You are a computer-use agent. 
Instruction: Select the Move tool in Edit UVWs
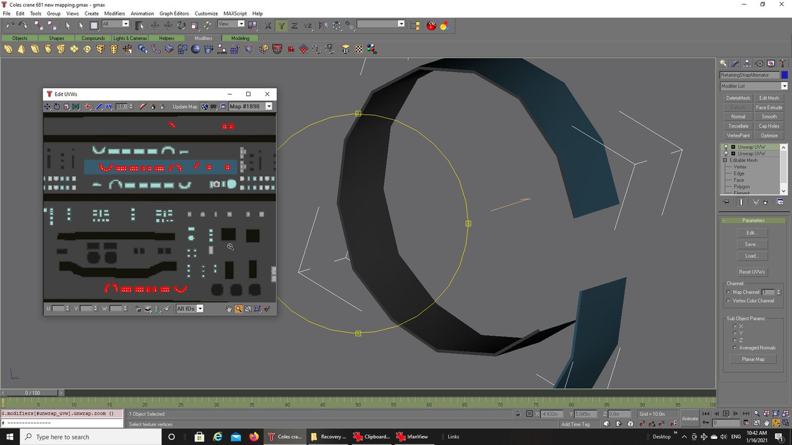[x=47, y=106]
